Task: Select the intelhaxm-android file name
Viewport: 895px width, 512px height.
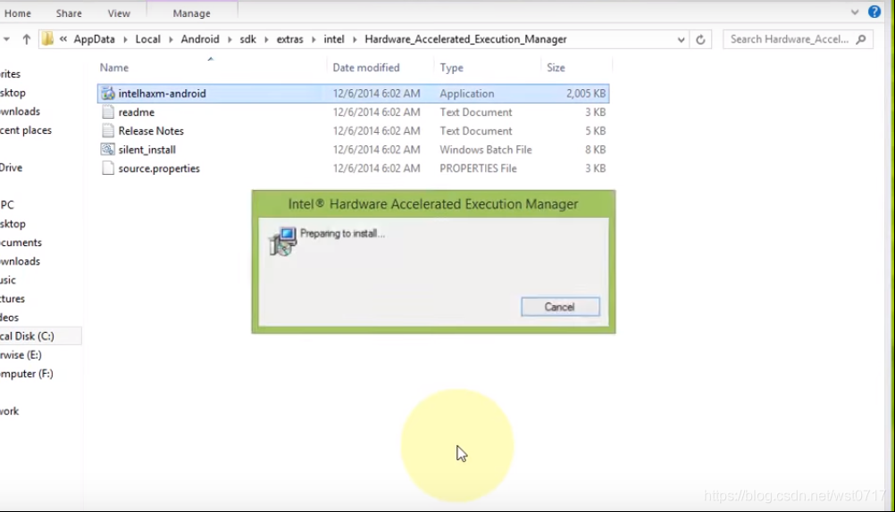Action: point(162,94)
